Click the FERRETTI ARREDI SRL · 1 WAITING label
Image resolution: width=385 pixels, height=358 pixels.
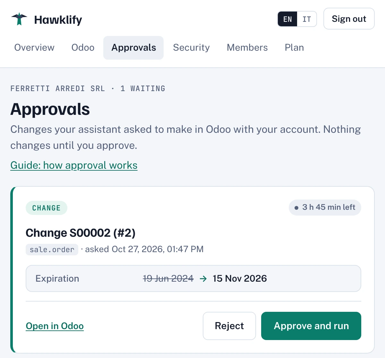(x=88, y=89)
